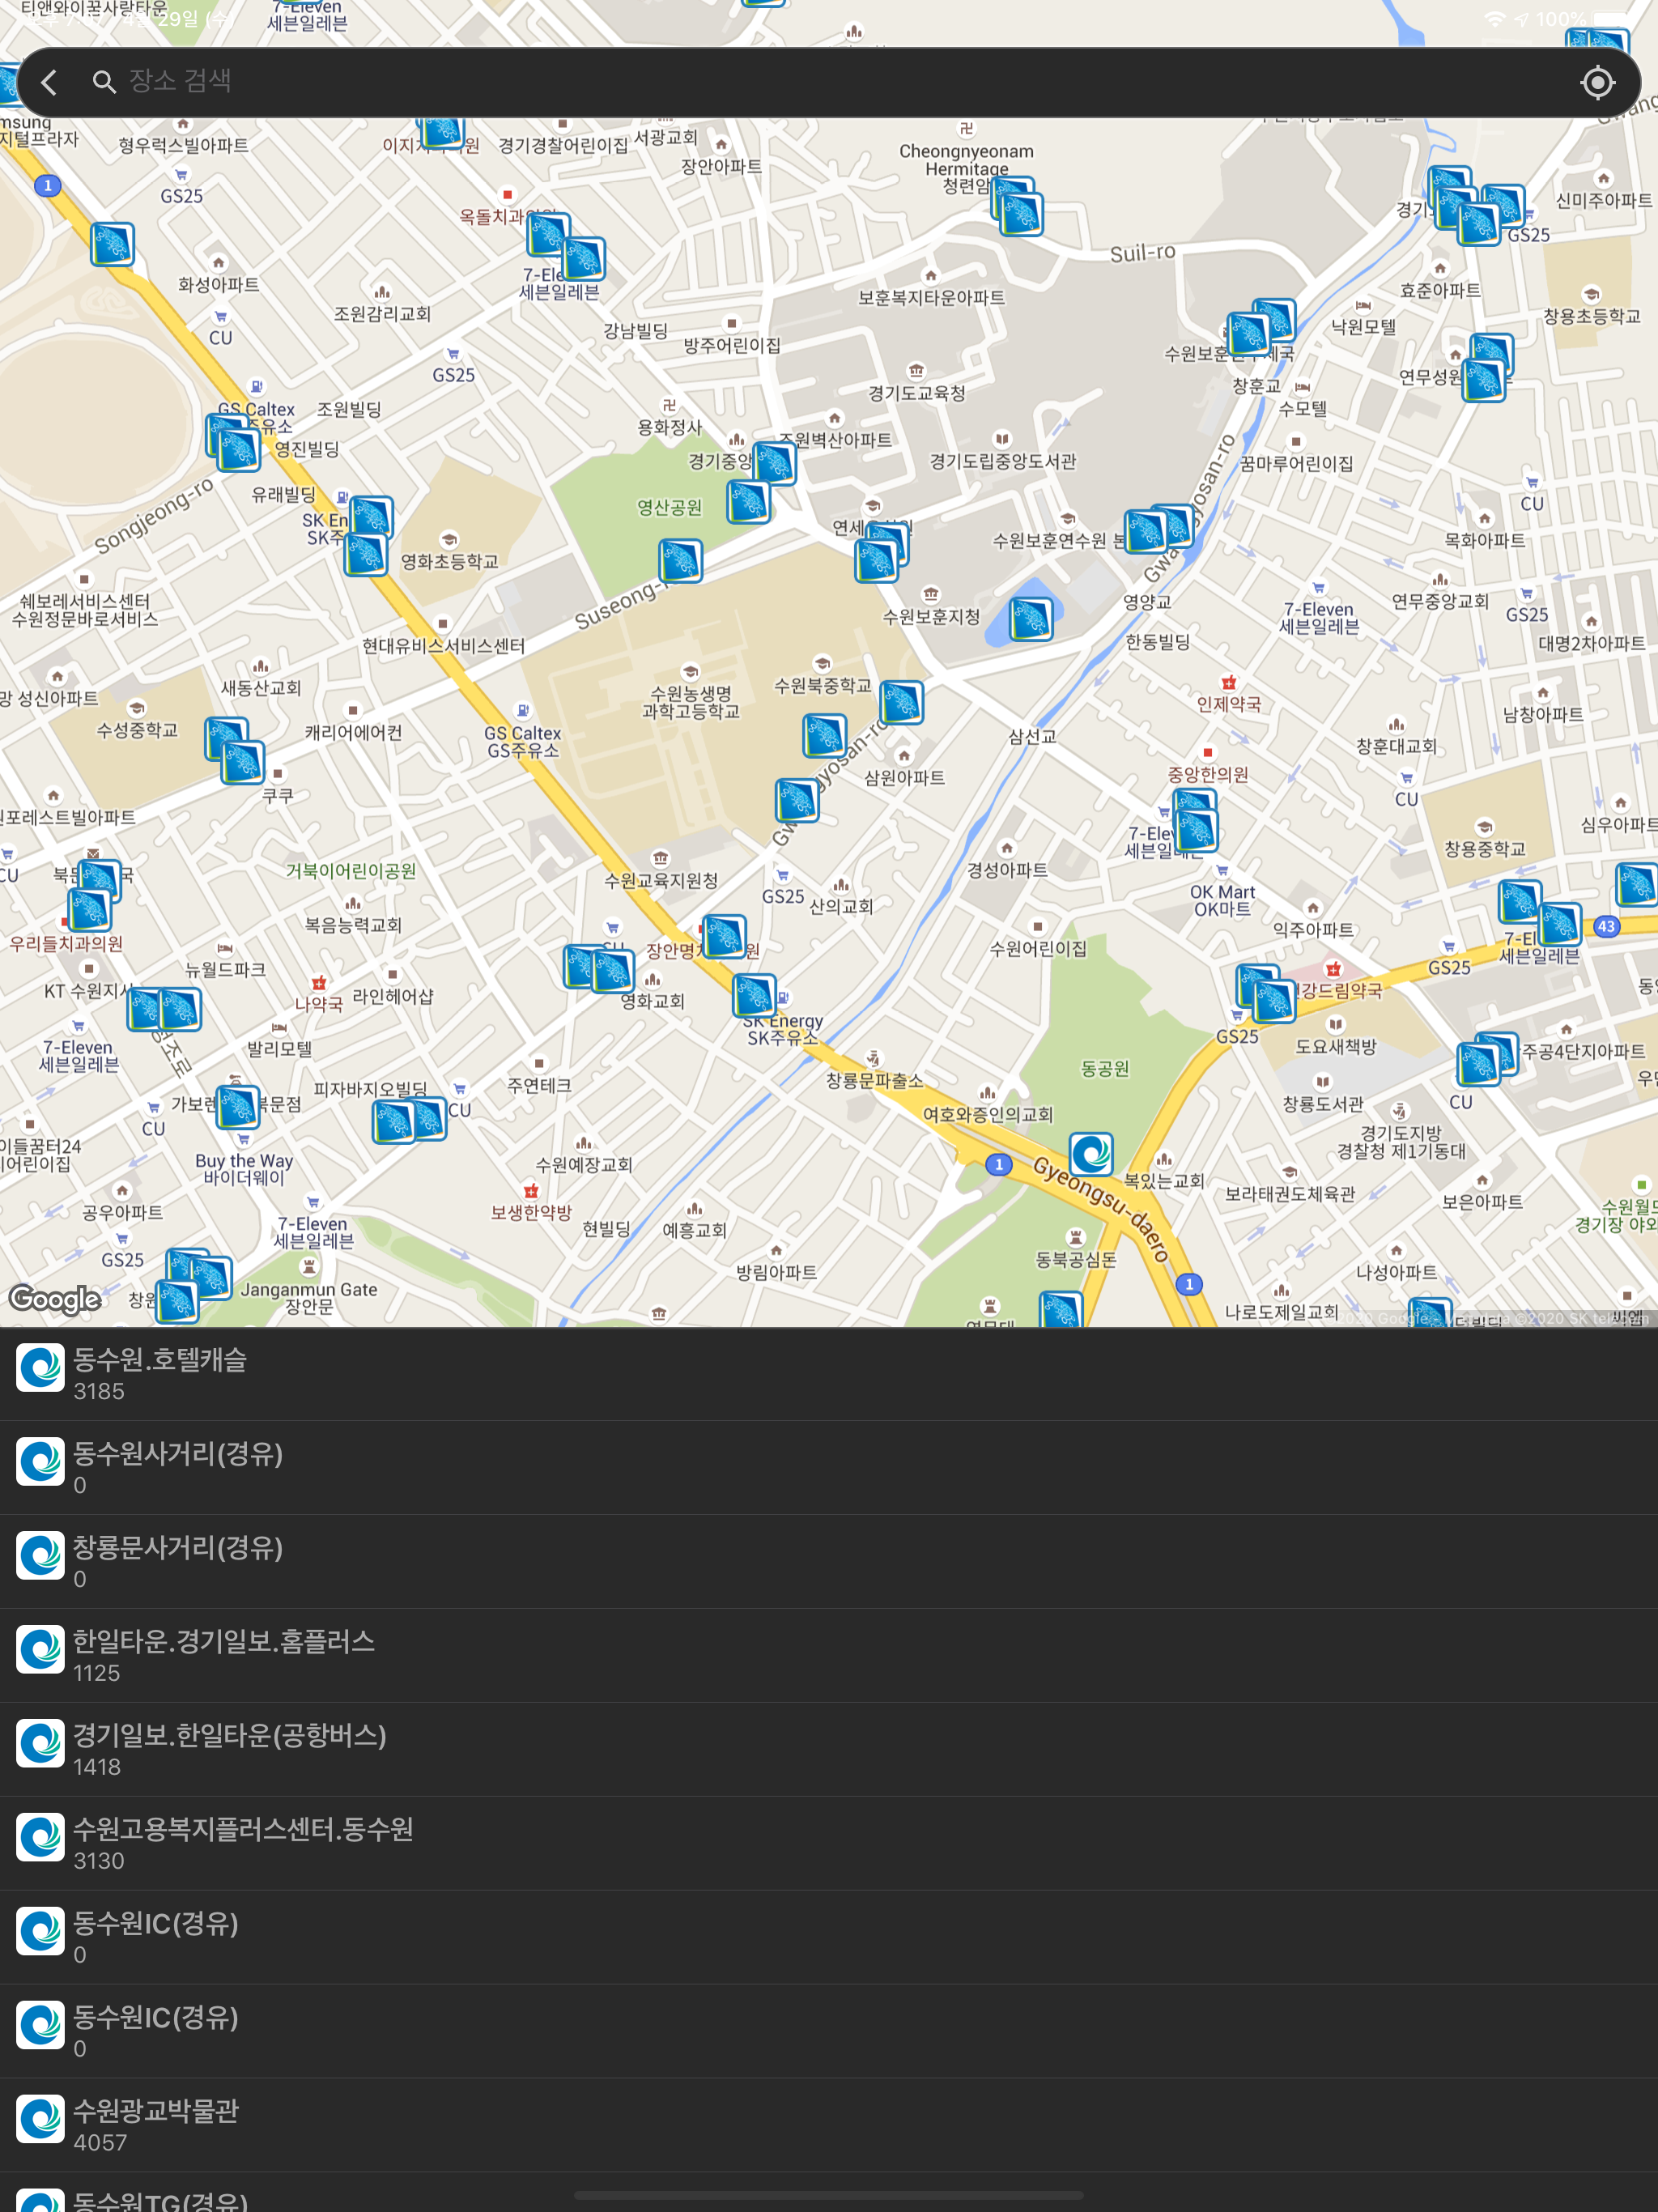Open the 동수원.호텔캐슬 stop row
1658x2212 pixels.
[x=829, y=1374]
